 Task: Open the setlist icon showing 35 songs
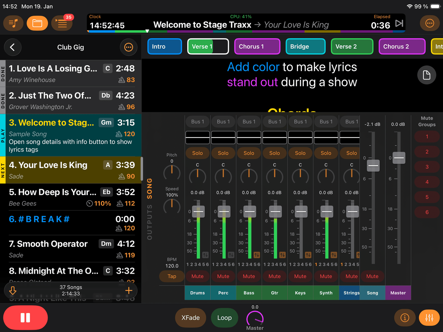(62, 23)
